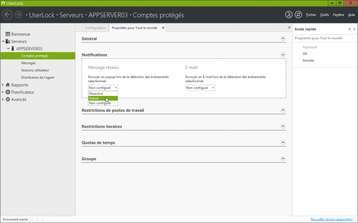358x223 pixels.
Task: Expand the Avancés tree node
Action: coord(3,100)
